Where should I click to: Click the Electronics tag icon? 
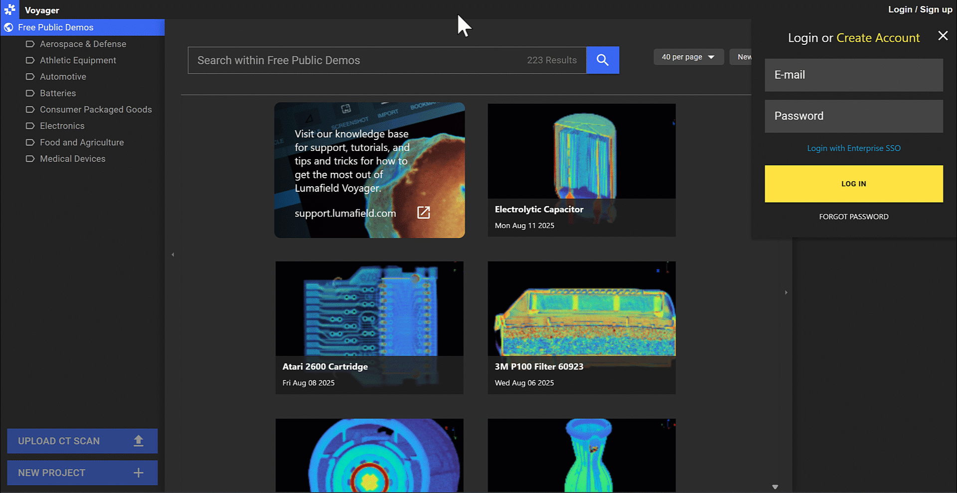coord(30,126)
